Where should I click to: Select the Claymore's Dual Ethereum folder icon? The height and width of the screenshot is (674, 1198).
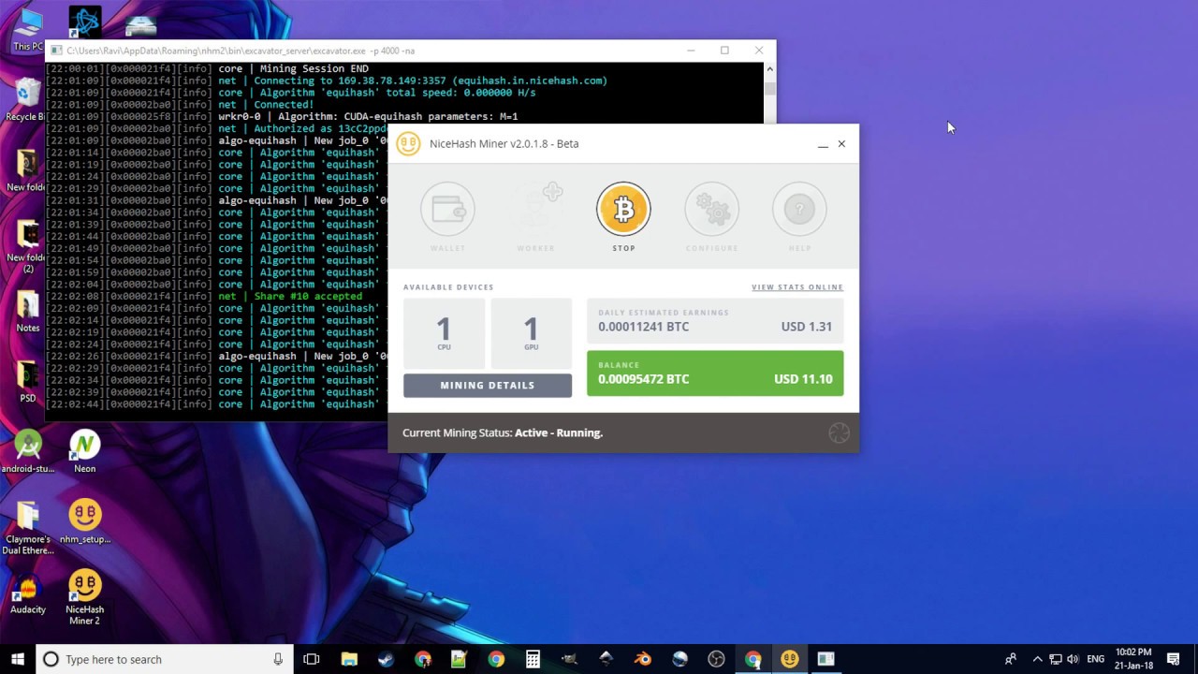28,528
